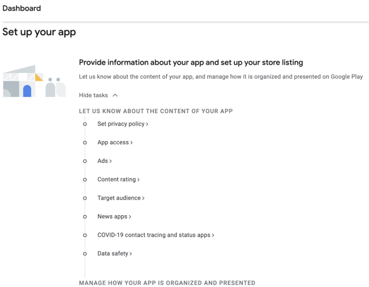Click the status circle next to Content rating

tap(85, 180)
